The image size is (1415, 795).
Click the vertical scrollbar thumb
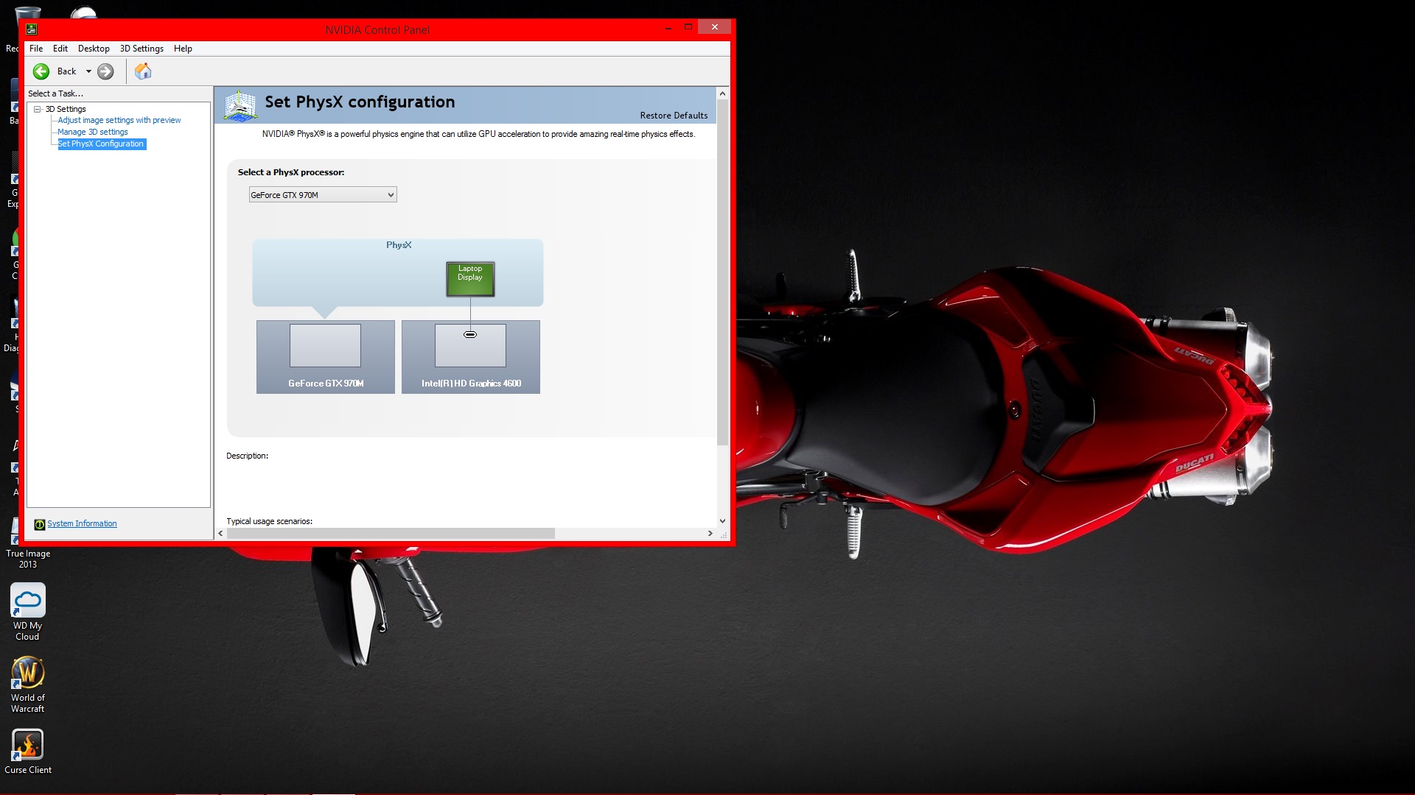(x=722, y=272)
